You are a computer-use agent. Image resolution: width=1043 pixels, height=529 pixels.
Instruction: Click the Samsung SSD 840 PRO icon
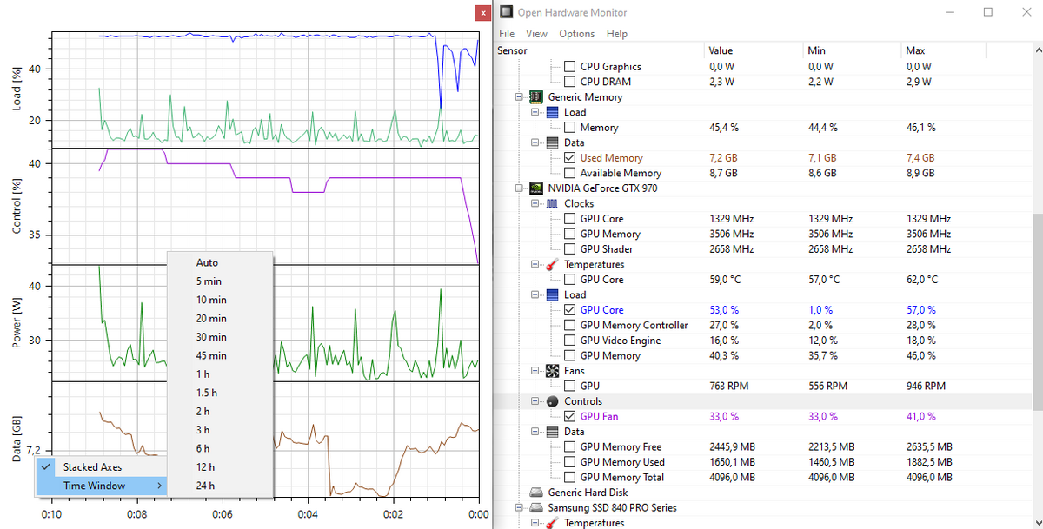pyautogui.click(x=536, y=507)
